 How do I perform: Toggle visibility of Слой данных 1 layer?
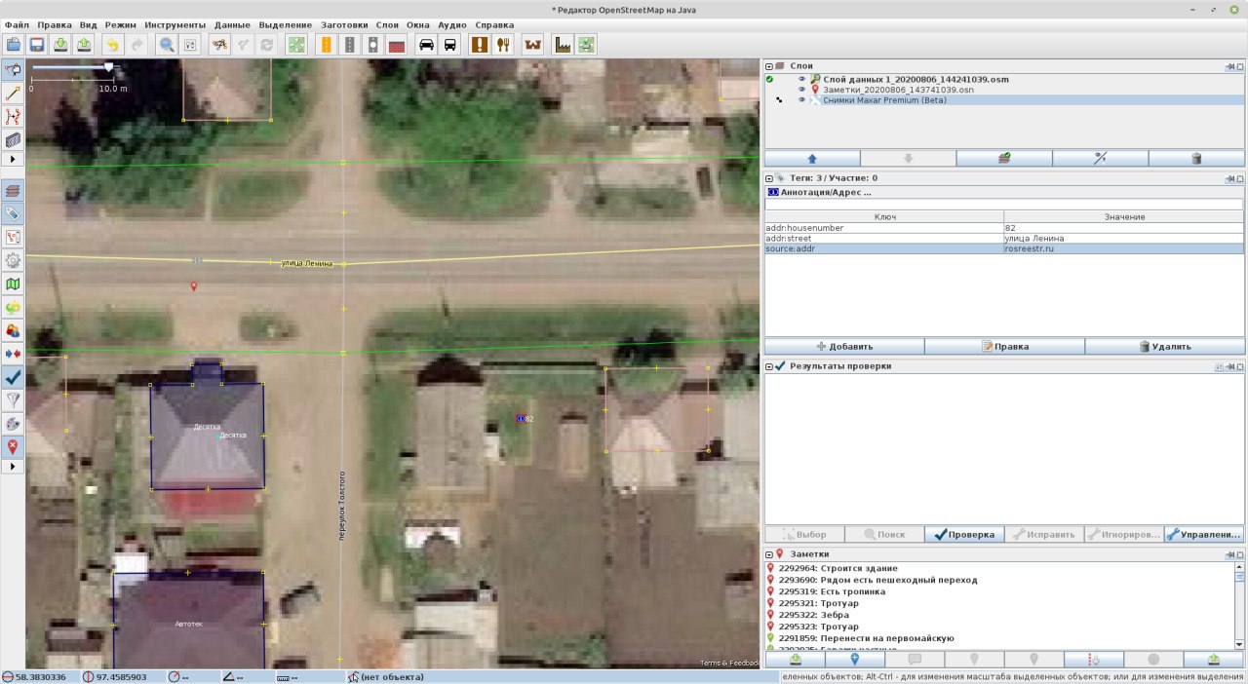[802, 79]
